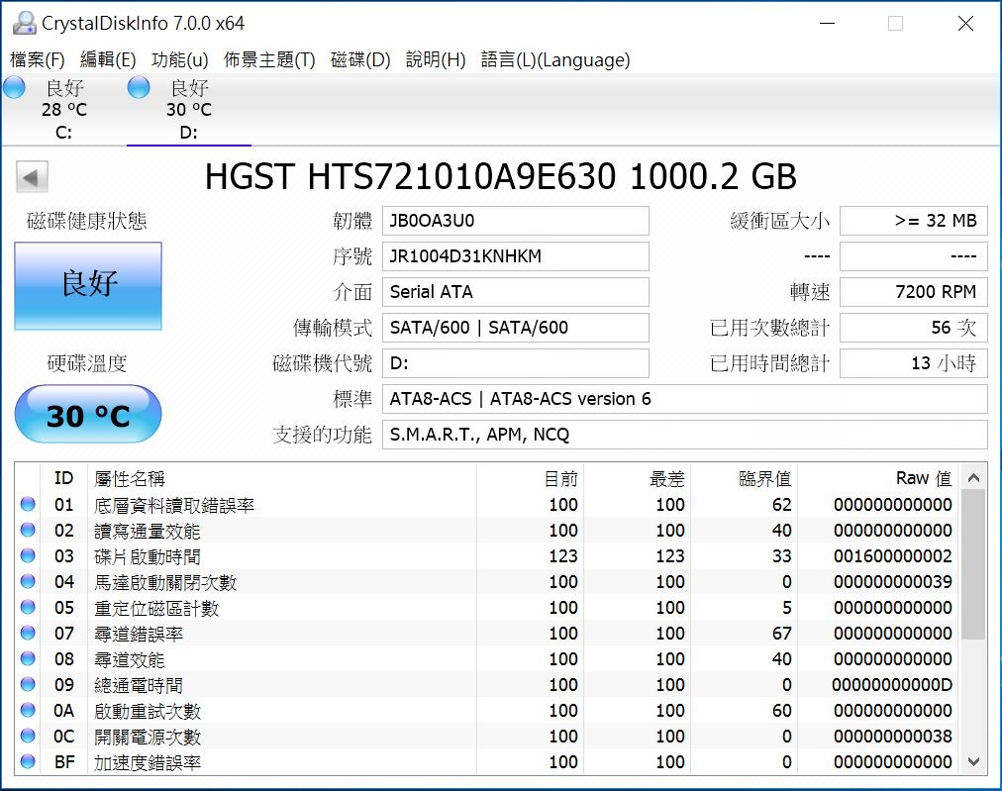This screenshot has height=791, width=1002.
Task: Click raw value 001600000002
Action: point(893,555)
